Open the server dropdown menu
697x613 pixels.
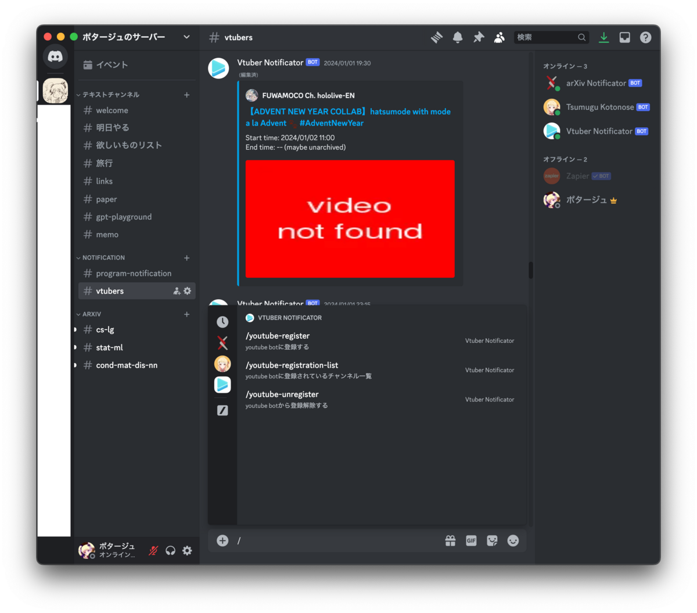pyautogui.click(x=186, y=36)
